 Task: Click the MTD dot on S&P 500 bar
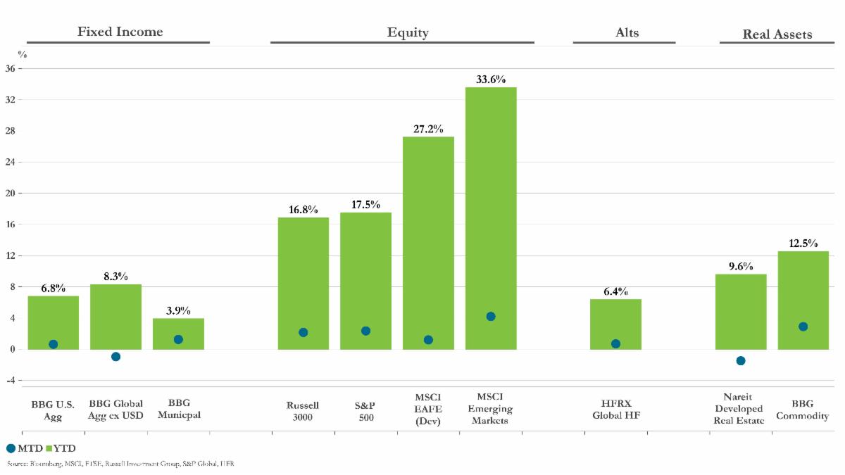pyautogui.click(x=365, y=331)
